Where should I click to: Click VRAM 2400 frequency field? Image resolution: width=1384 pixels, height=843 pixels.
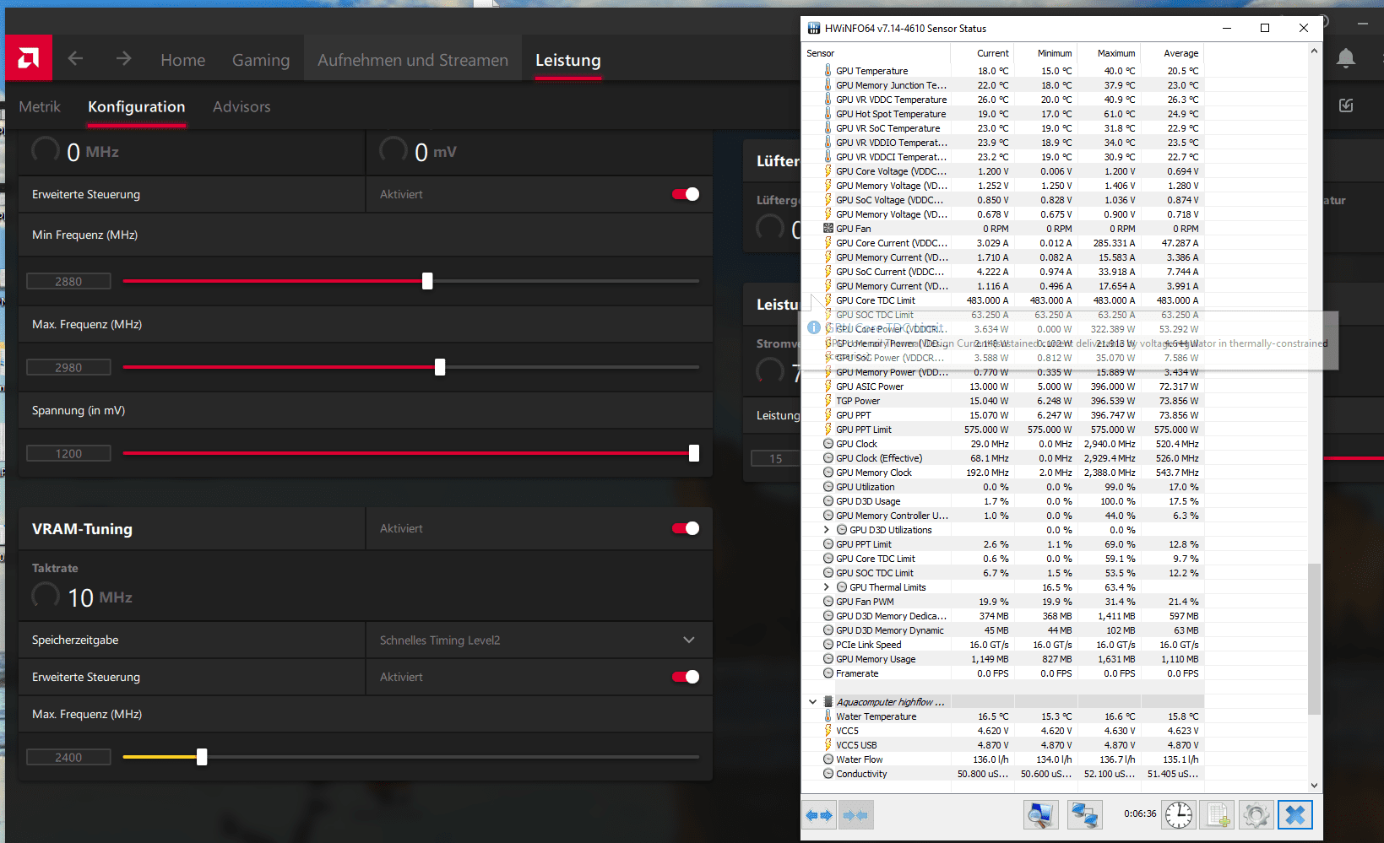(x=68, y=757)
